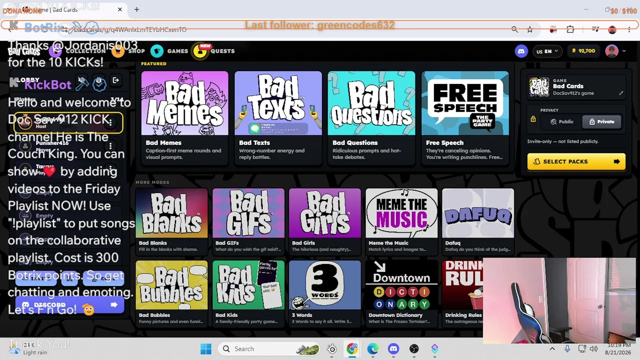Click the leave lobby exit icon
Image resolution: width=640 pixels, height=360 pixels.
click(x=115, y=80)
